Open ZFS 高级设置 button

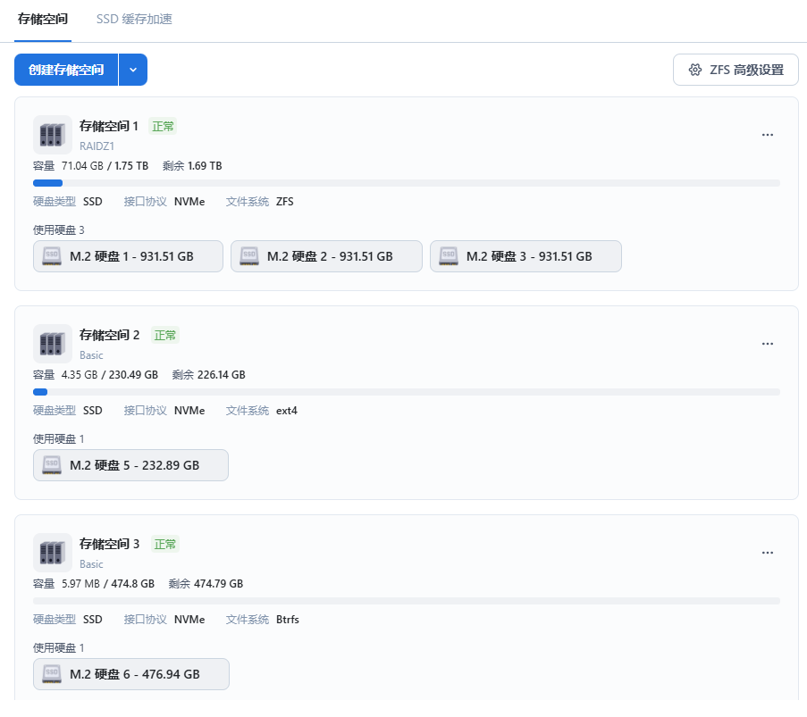(x=736, y=70)
